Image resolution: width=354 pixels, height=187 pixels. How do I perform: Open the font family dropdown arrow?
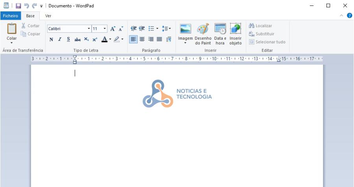(x=89, y=29)
